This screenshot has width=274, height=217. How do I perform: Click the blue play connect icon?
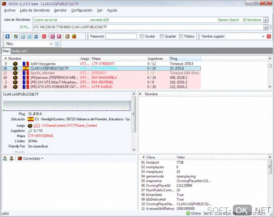click(x=7, y=36)
